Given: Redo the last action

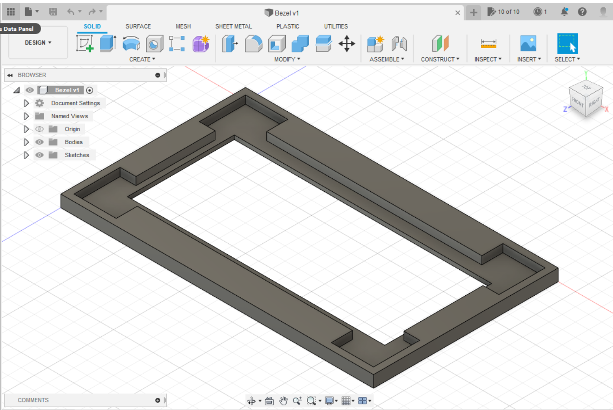Looking at the screenshot, I should [x=92, y=12].
